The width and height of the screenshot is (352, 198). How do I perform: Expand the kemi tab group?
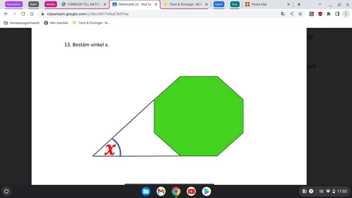coord(219,4)
